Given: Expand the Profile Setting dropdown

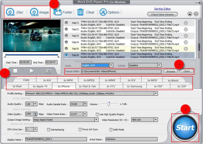Looking at the screenshot, I should (156, 93).
